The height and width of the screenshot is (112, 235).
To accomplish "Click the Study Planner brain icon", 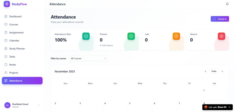I will click(x=6, y=49).
